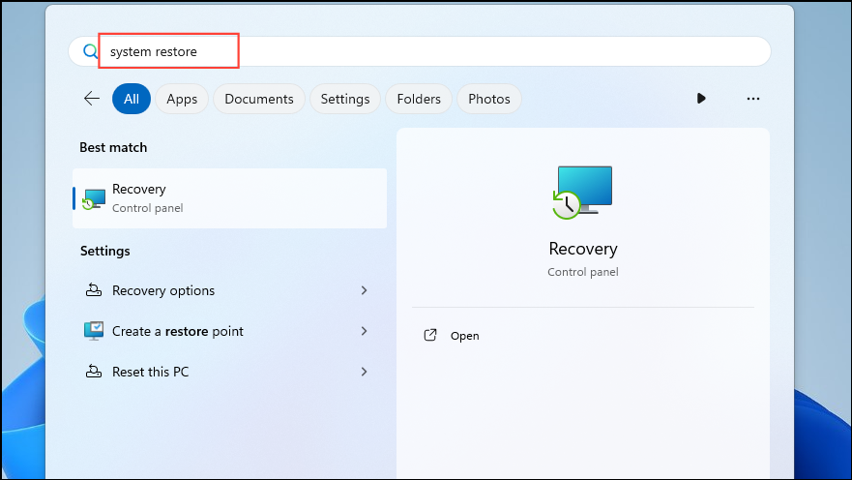Viewport: 852px width, 480px height.
Task: Show more filters with the play arrow
Action: 701,99
